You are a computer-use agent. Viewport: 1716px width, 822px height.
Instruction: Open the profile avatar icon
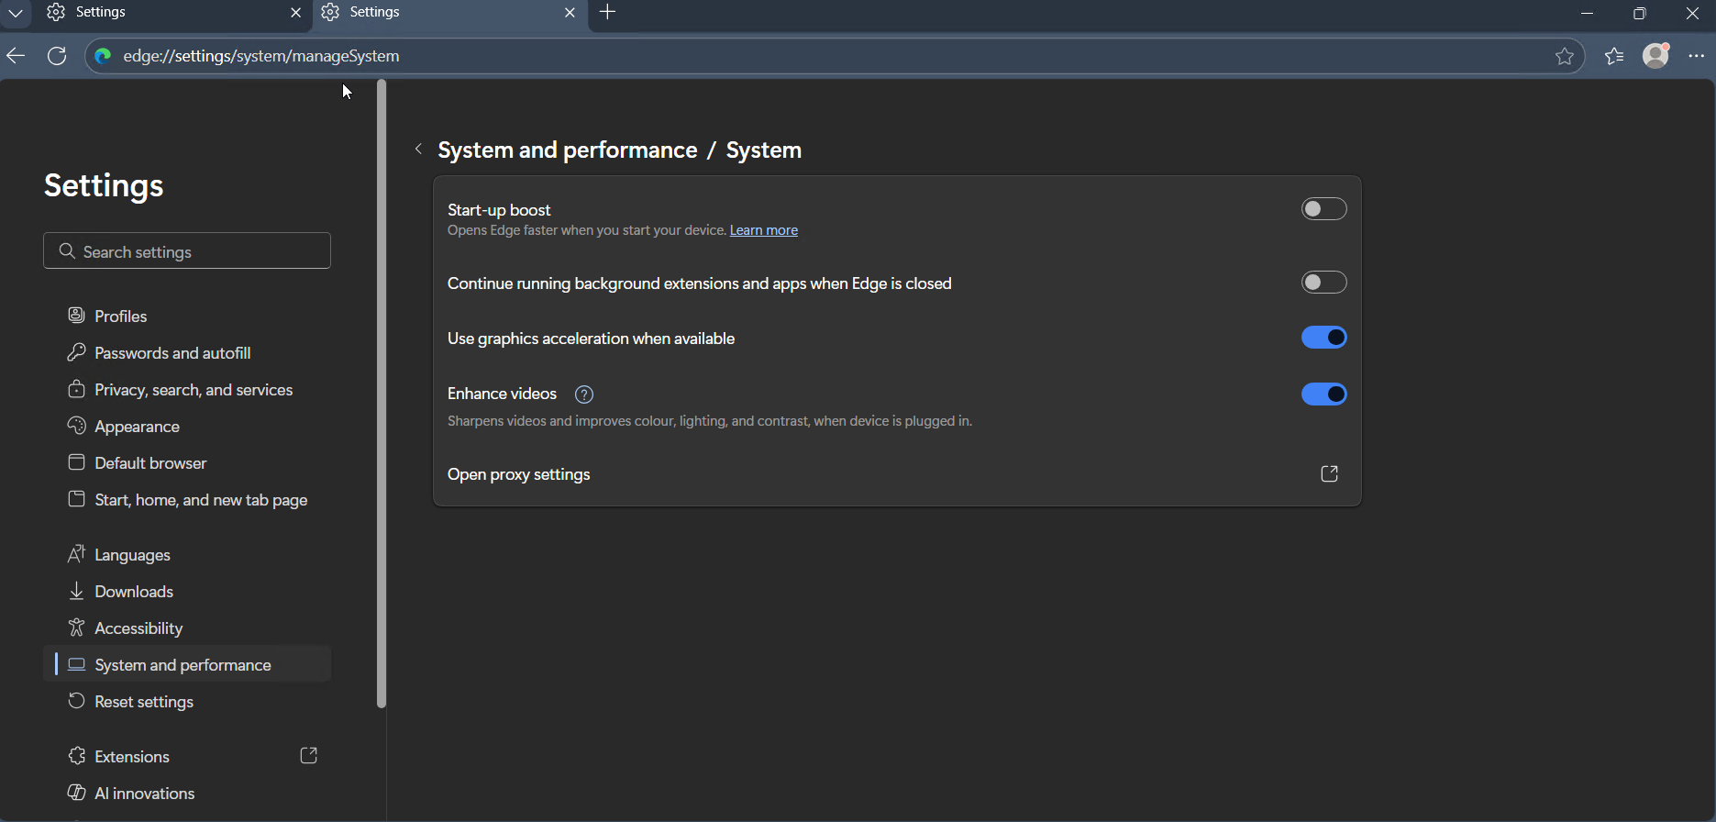[1655, 56]
